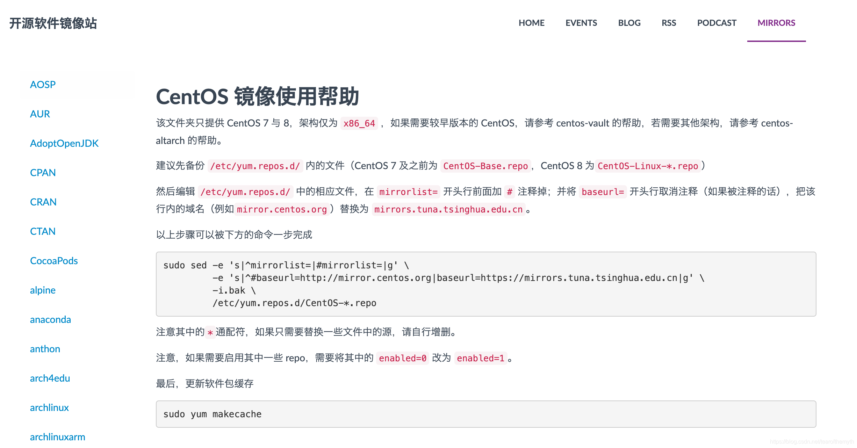
Task: Open the BLOG menu item
Action: click(x=629, y=23)
